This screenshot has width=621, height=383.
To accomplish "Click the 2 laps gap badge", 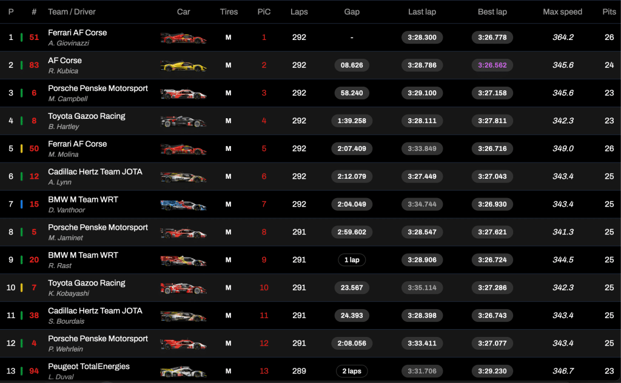I will pyautogui.click(x=352, y=371).
